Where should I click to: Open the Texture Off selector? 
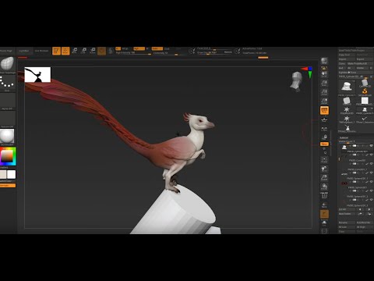7,119
